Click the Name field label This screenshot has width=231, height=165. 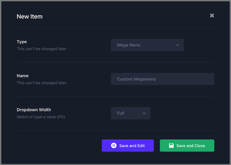[x=22, y=76]
